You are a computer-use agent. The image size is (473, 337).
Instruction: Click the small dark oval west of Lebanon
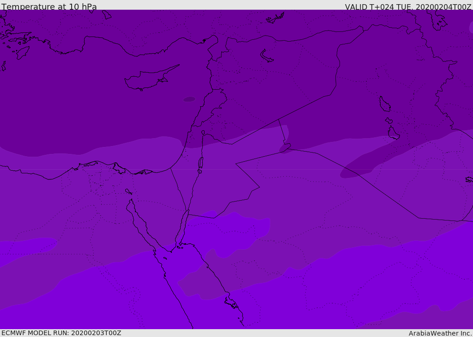click(x=189, y=99)
